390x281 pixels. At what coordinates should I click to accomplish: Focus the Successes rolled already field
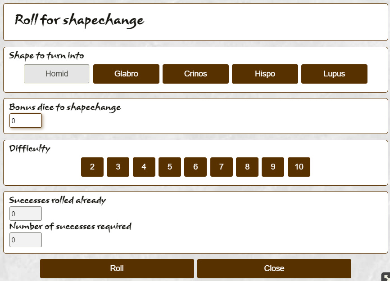tap(26, 214)
